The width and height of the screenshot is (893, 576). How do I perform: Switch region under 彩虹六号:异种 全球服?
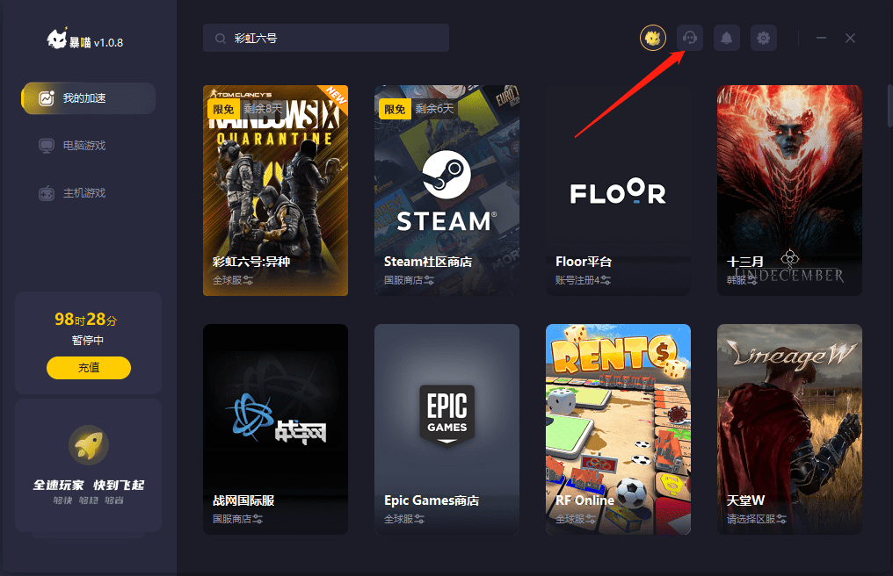[248, 280]
